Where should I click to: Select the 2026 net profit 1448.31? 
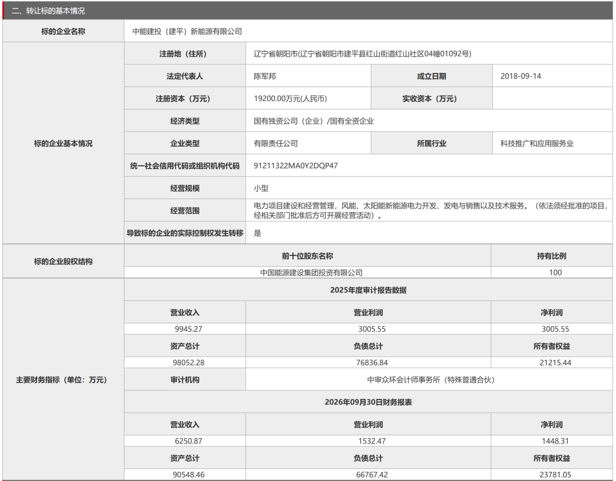click(x=556, y=441)
